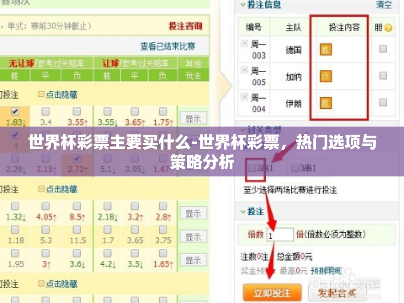Remove the 周一004 伊朗 match from the bet slip
Image resolution: width=404 pixels, height=303 pixels.
(x=244, y=97)
